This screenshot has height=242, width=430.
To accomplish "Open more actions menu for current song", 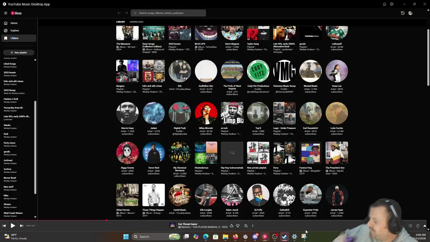I will point(253,226).
